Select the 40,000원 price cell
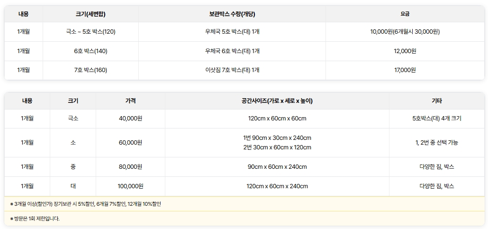 point(130,119)
